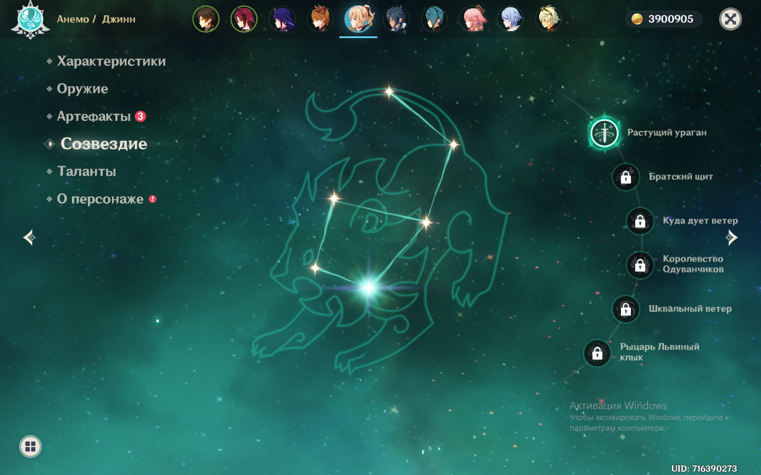This screenshot has width=761, height=475.
Task: Click the Анемо / Джинн title text
Action: [96, 20]
